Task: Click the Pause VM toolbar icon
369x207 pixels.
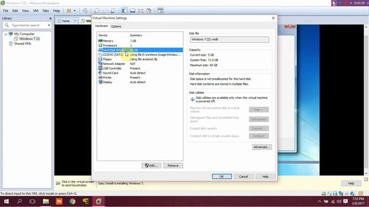Action: coord(69,11)
